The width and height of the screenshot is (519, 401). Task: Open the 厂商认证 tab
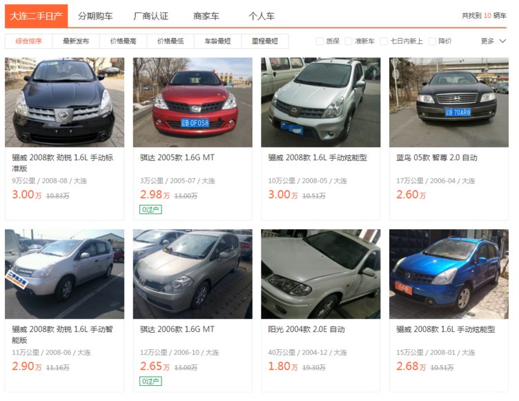pos(150,16)
